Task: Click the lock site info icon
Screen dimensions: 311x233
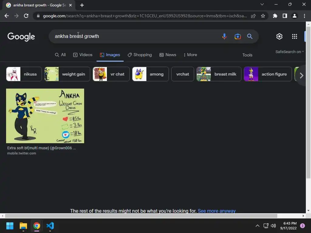Action: click(x=38, y=16)
